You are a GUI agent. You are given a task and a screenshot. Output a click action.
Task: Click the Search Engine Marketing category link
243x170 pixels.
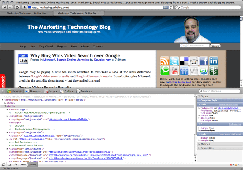[x=73, y=60]
